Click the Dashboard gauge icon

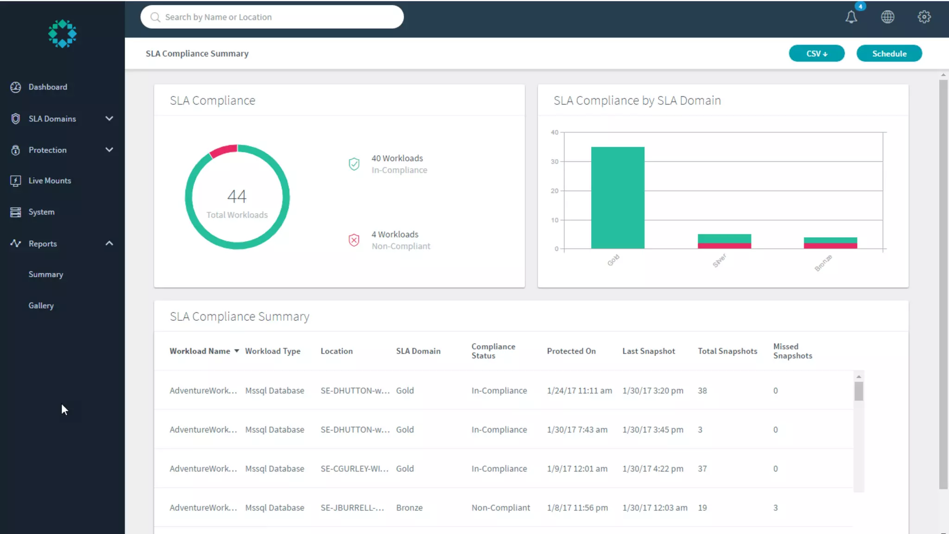point(16,87)
